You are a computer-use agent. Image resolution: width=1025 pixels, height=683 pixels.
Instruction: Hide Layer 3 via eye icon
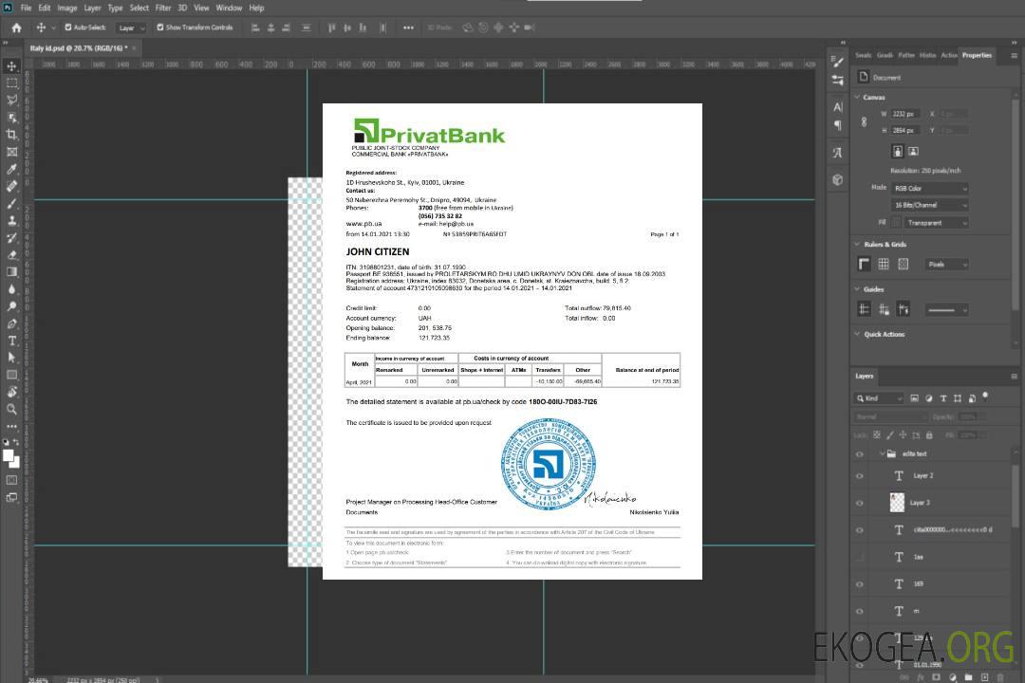coord(860,504)
